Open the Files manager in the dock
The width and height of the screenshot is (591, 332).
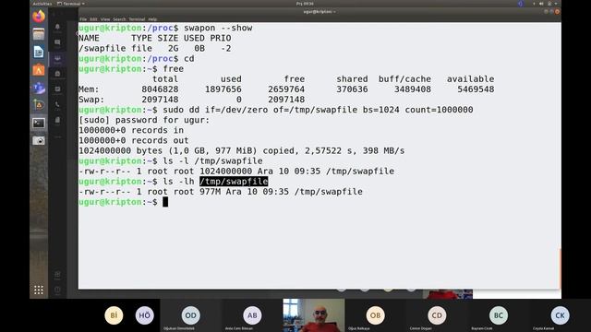click(x=39, y=34)
